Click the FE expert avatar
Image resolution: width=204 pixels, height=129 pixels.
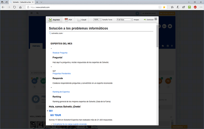tap(168, 81)
